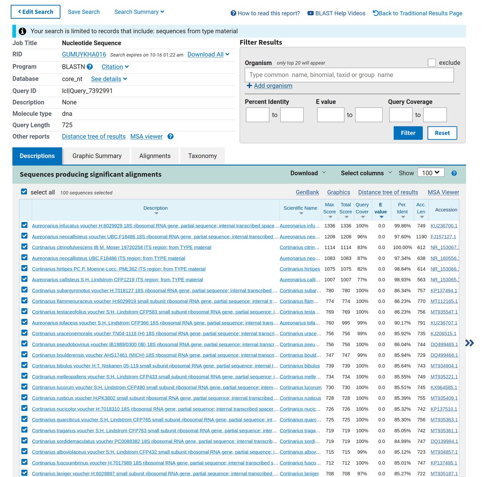Click the organism name input field
The image size is (484, 477).
(349, 75)
